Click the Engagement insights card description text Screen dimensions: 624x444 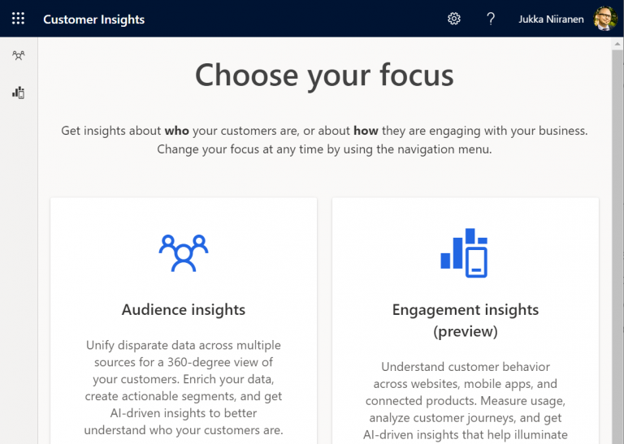[x=465, y=401]
